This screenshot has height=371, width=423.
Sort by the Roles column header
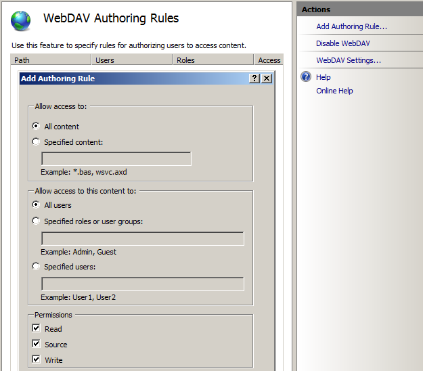(x=213, y=60)
